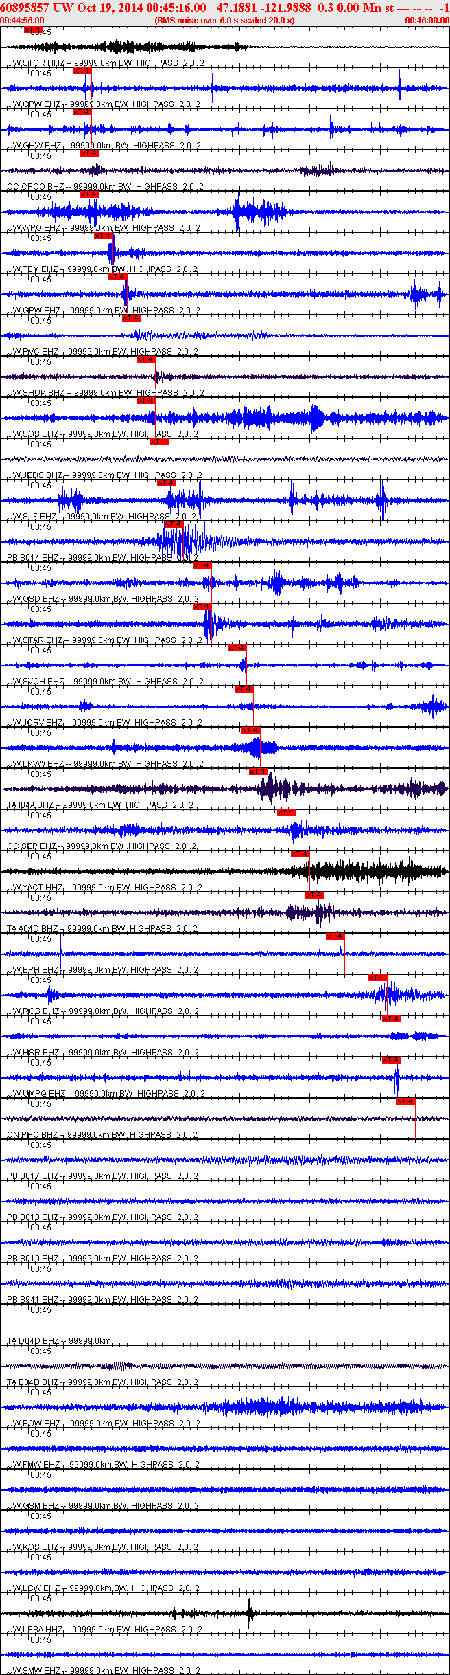
Task: Click the station label 'UW.GSM EHZ'
Action: click(34, 1506)
